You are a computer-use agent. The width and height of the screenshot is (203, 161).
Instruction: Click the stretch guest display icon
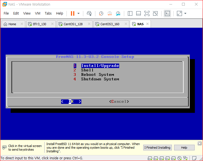(179, 13)
